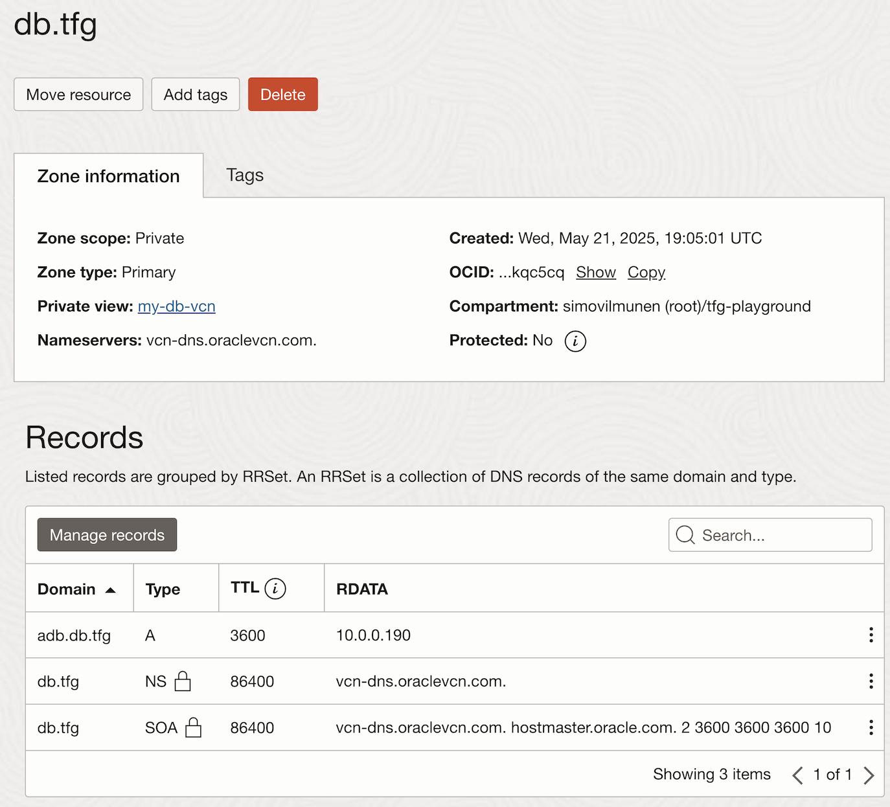Click the Add tags button
Viewport: 890px width, 807px height.
pos(196,95)
